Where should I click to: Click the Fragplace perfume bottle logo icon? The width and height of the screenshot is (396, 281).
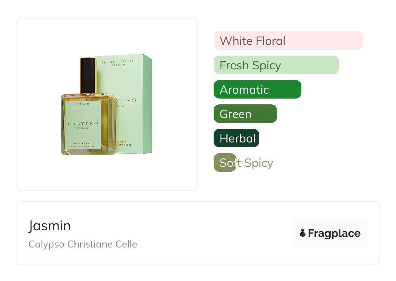(303, 233)
